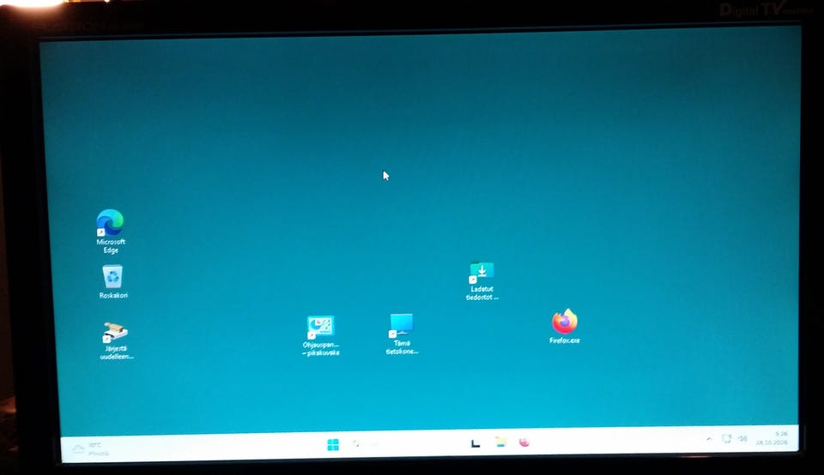Select the Järjestä uudelleen shortcut icon

(x=116, y=340)
